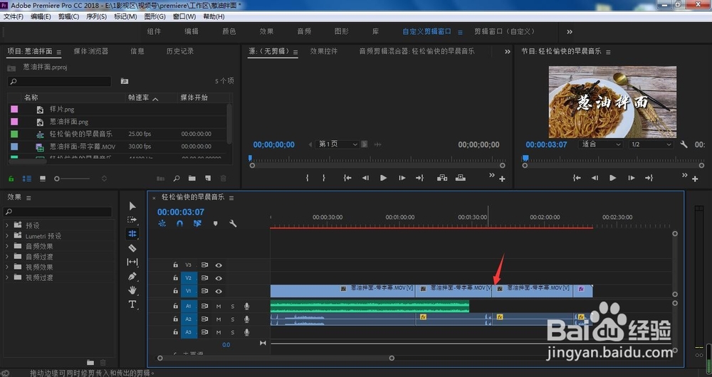Image resolution: width=712 pixels, height=377 pixels.
Task: Click new bin icon in project panel
Action: tap(192, 179)
